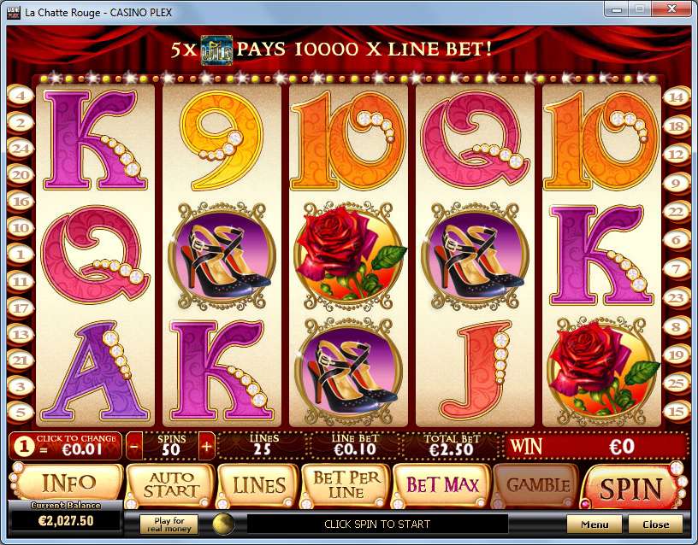The height and width of the screenshot is (545, 698).
Task: Select payline number 1 marker
Action: [21, 255]
